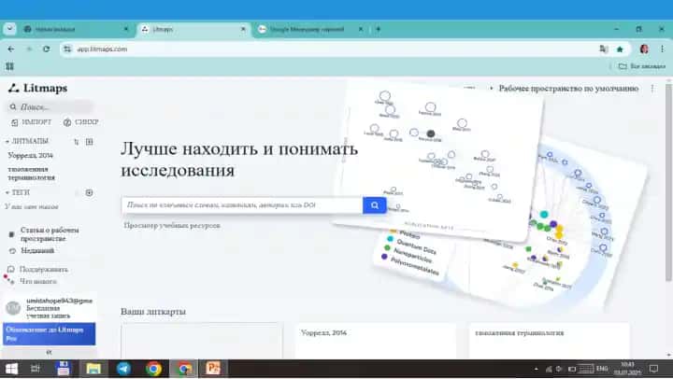Click the volume icon in system tray
This screenshot has height=379, width=673.
[559, 369]
